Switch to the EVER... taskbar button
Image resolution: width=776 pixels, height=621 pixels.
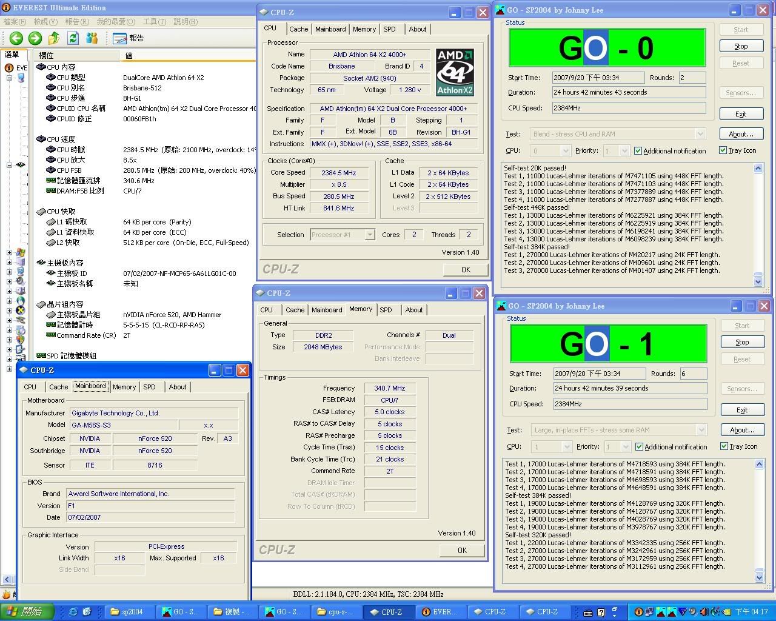pyautogui.click(x=442, y=612)
